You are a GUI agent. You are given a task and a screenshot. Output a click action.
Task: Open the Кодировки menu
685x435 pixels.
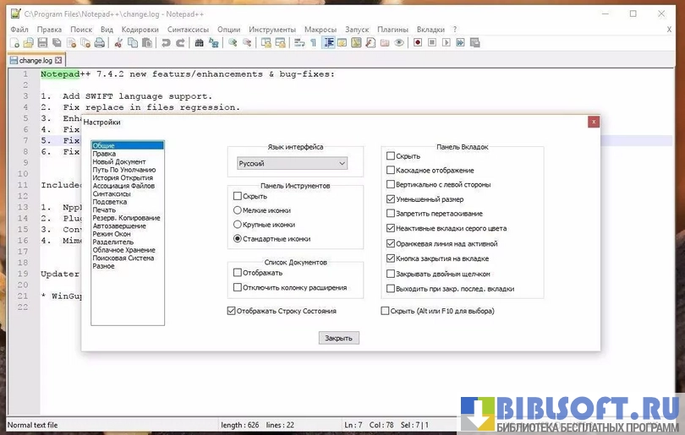coord(140,29)
